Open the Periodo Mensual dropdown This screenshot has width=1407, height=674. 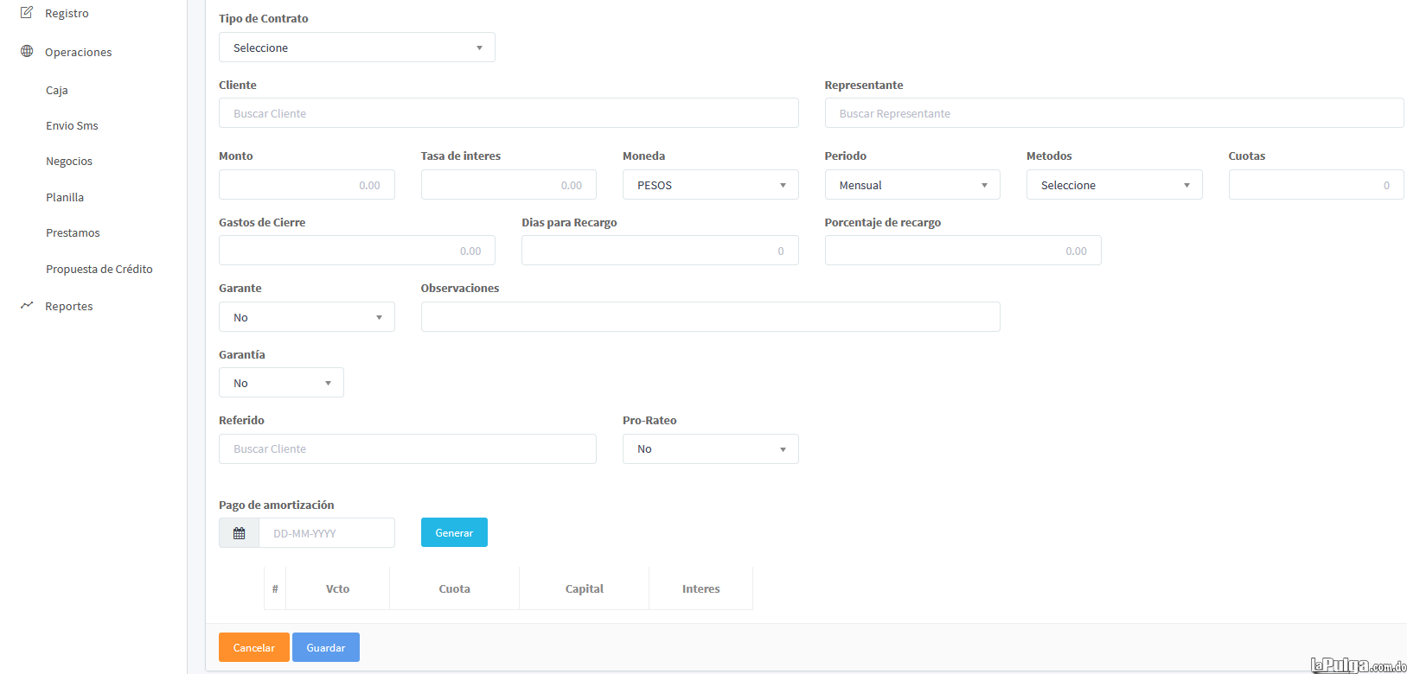[912, 185]
